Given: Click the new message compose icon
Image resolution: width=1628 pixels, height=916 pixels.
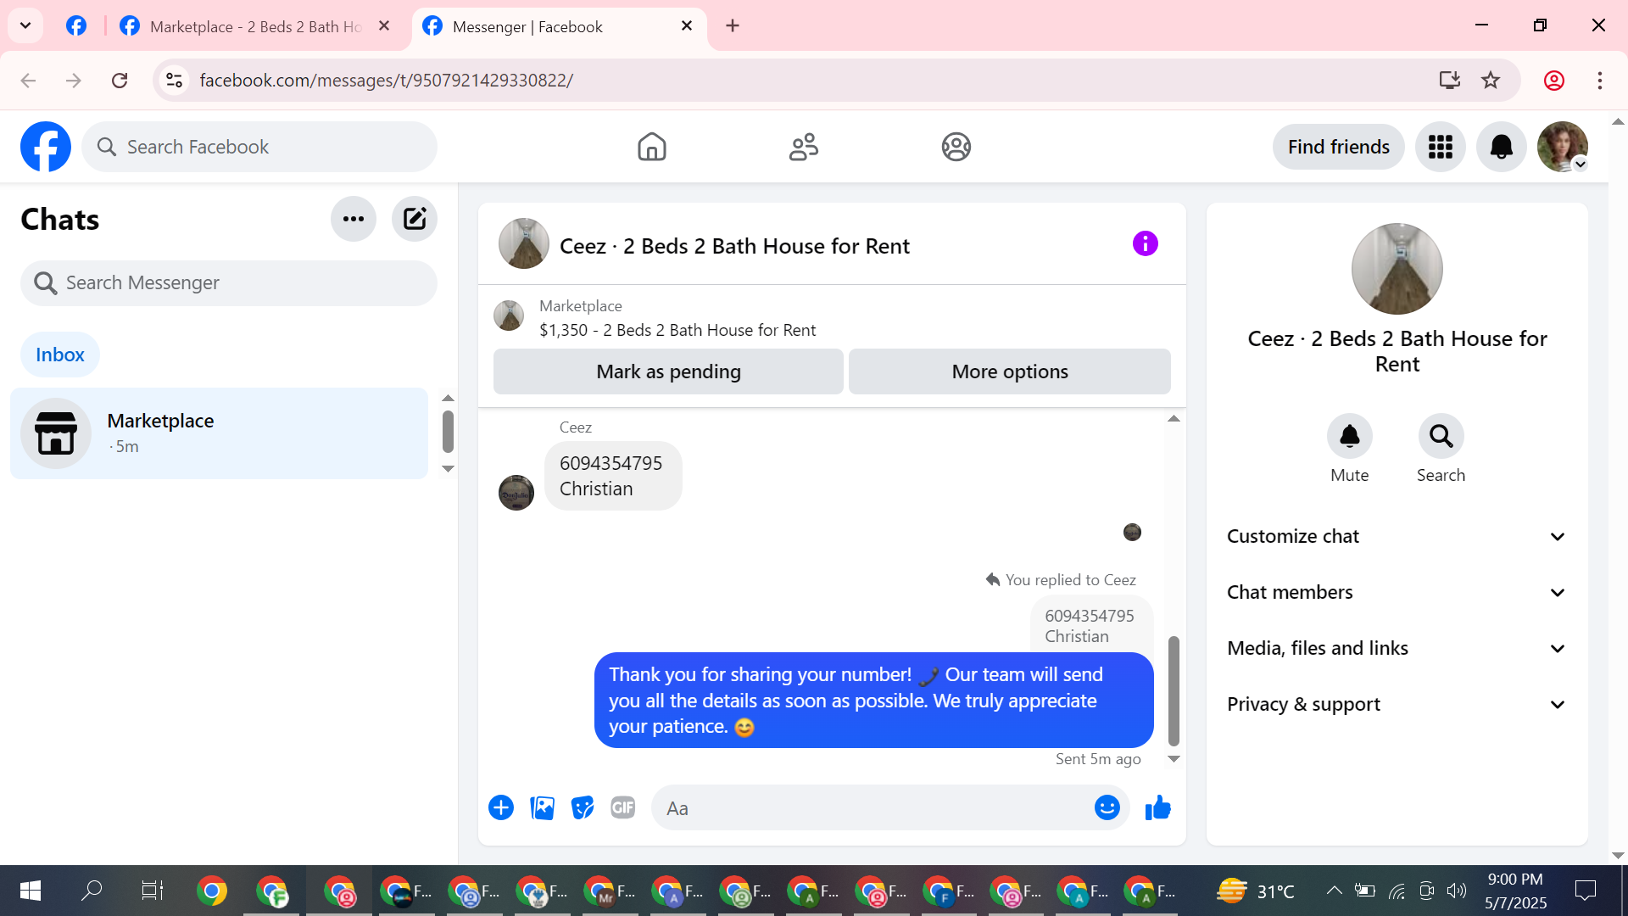Looking at the screenshot, I should (x=415, y=219).
